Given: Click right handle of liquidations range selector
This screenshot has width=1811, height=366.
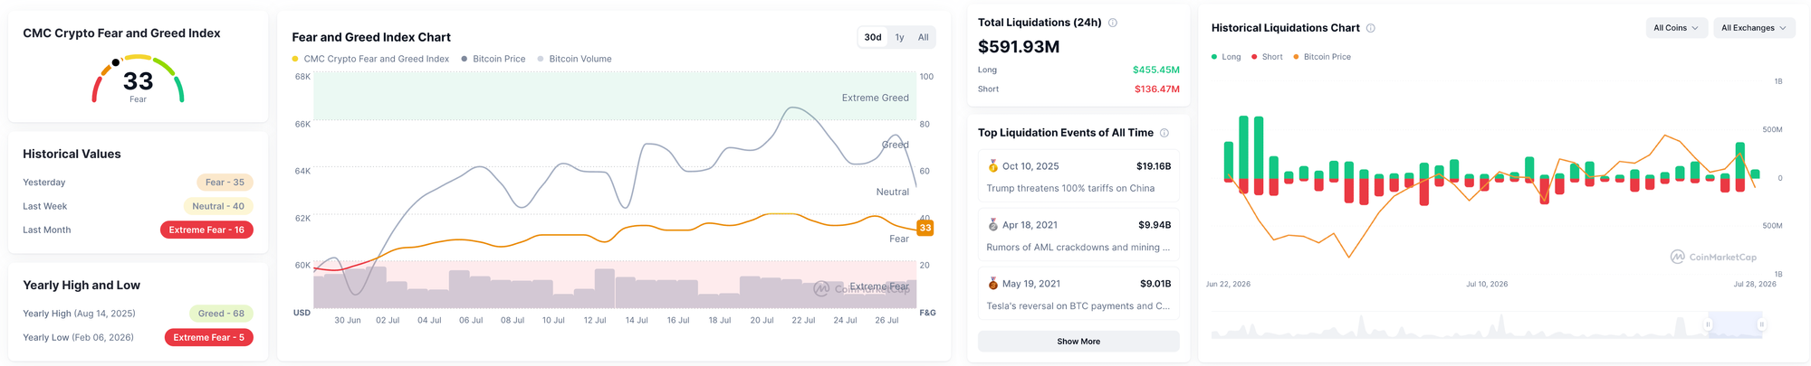Looking at the screenshot, I should coord(1761,324).
